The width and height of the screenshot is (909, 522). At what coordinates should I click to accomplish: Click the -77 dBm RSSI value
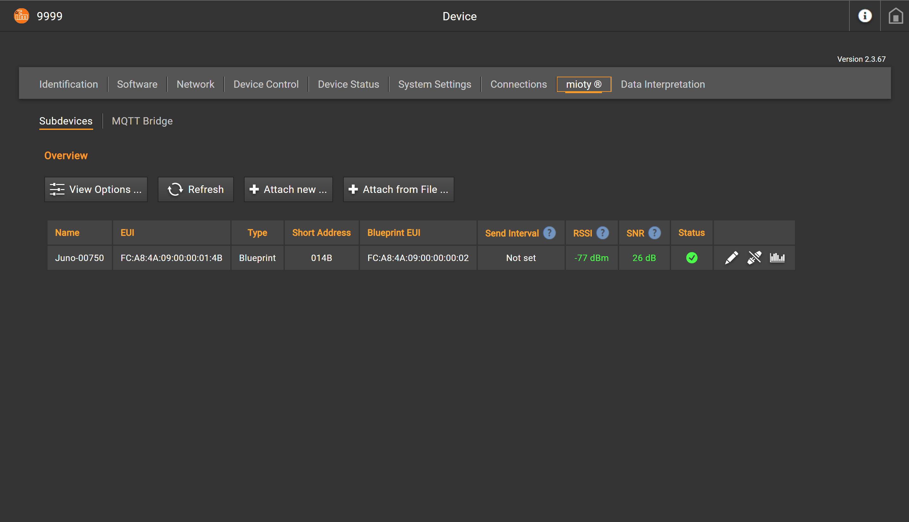(x=591, y=258)
